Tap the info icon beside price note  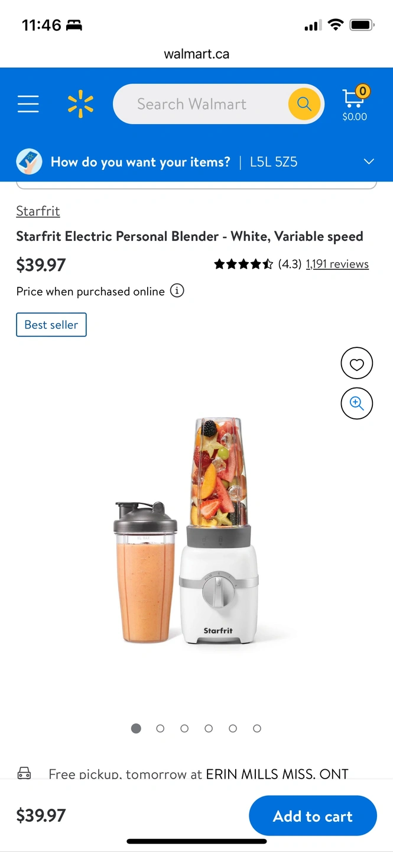pos(177,291)
